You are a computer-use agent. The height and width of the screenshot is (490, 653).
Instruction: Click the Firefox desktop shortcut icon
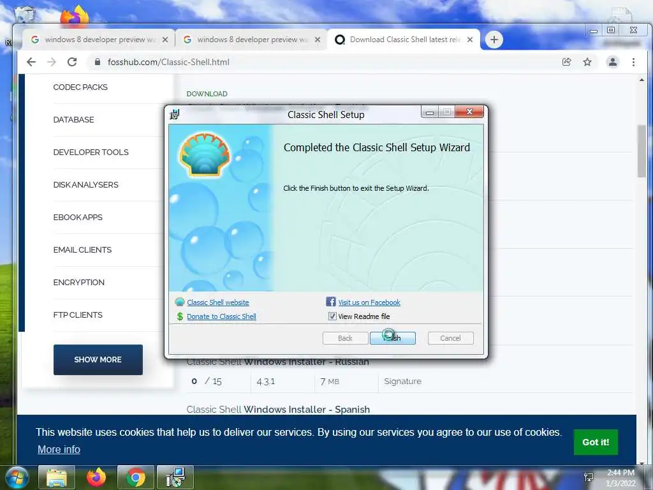75,17
